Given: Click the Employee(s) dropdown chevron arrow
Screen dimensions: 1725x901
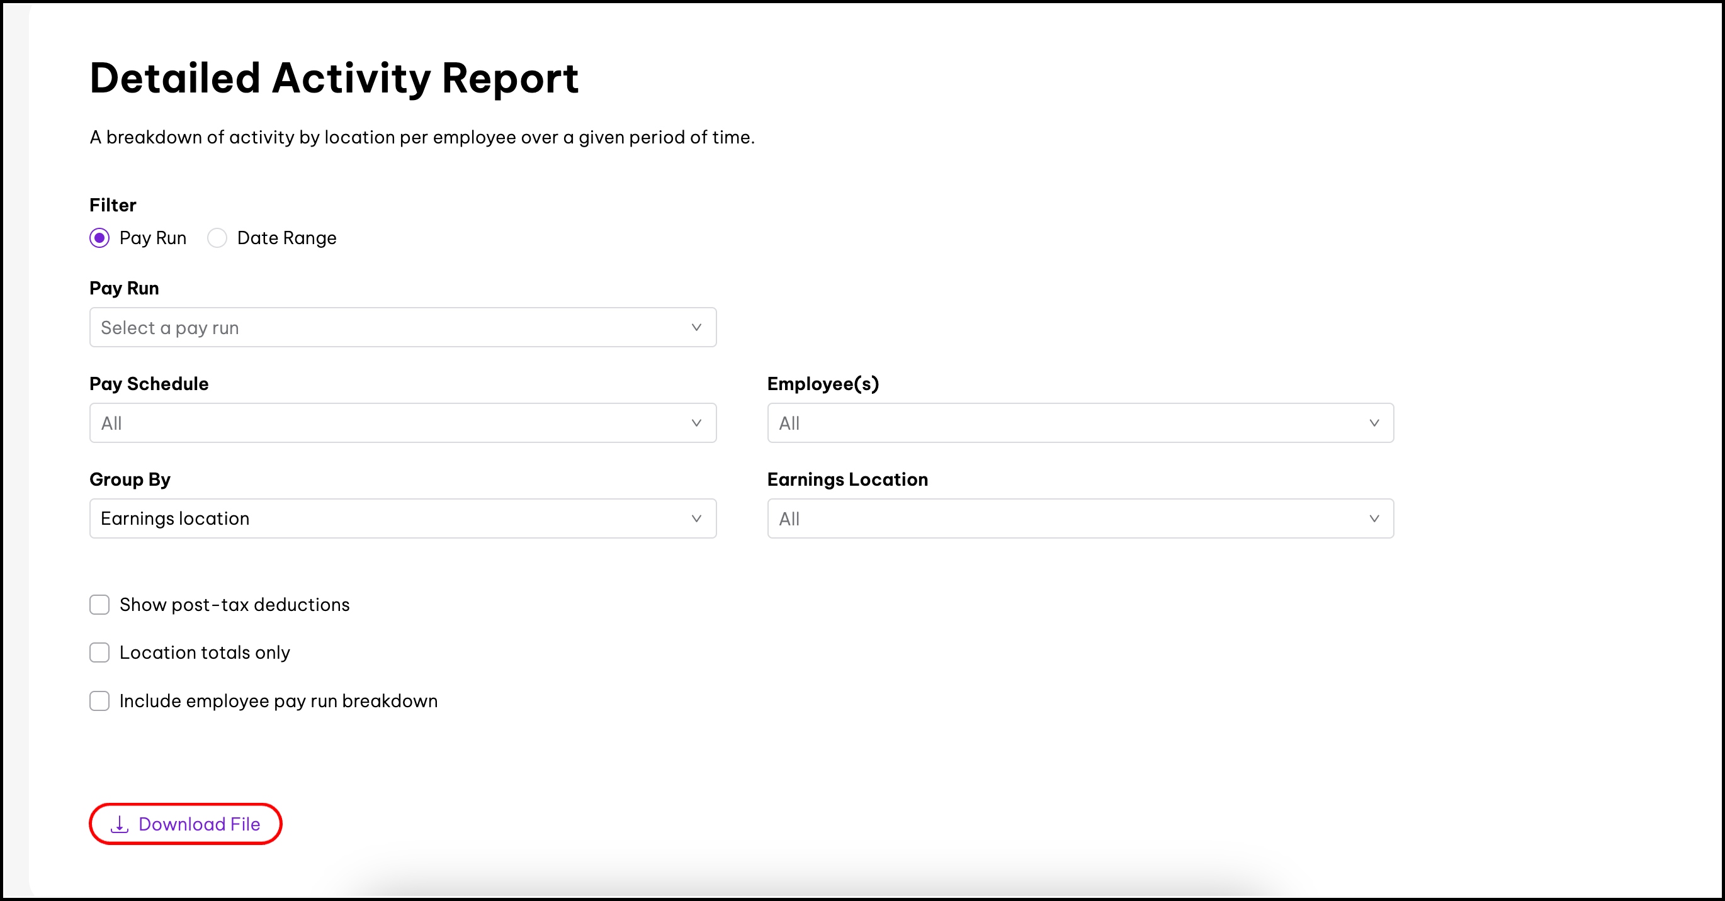Looking at the screenshot, I should [1374, 423].
